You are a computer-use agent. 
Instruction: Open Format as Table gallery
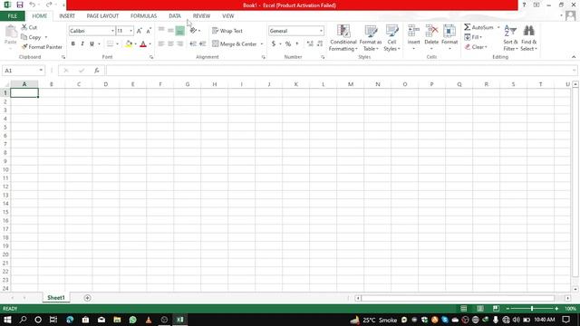click(371, 38)
